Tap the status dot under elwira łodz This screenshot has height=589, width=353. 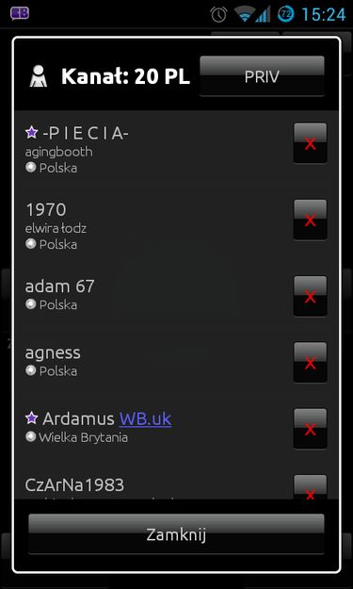click(x=31, y=244)
